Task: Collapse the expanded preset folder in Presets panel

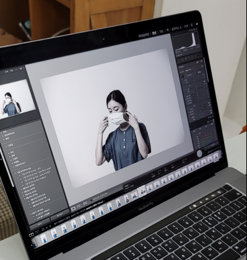Action: [15, 172]
